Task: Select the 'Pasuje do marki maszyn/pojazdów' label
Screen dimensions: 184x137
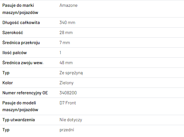Action: coord(20,9)
